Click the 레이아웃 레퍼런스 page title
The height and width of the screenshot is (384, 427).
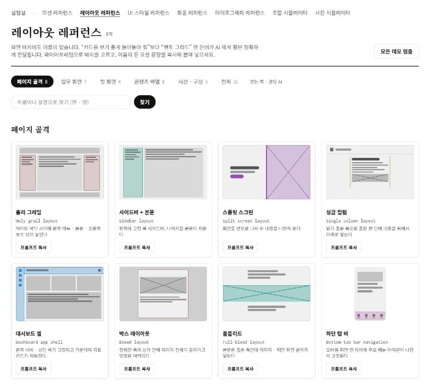click(56, 33)
